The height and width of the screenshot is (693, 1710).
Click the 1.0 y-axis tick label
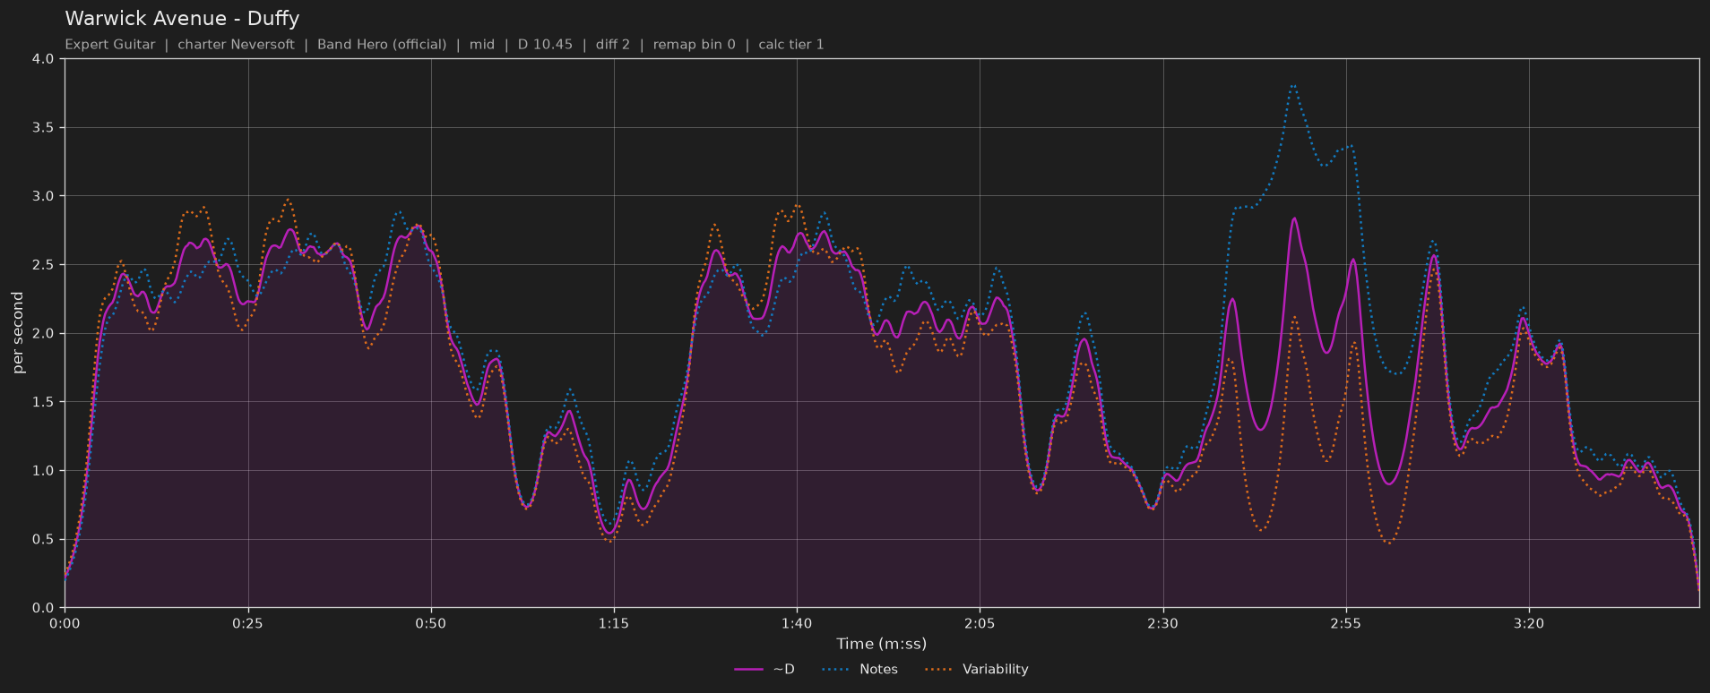pos(43,471)
